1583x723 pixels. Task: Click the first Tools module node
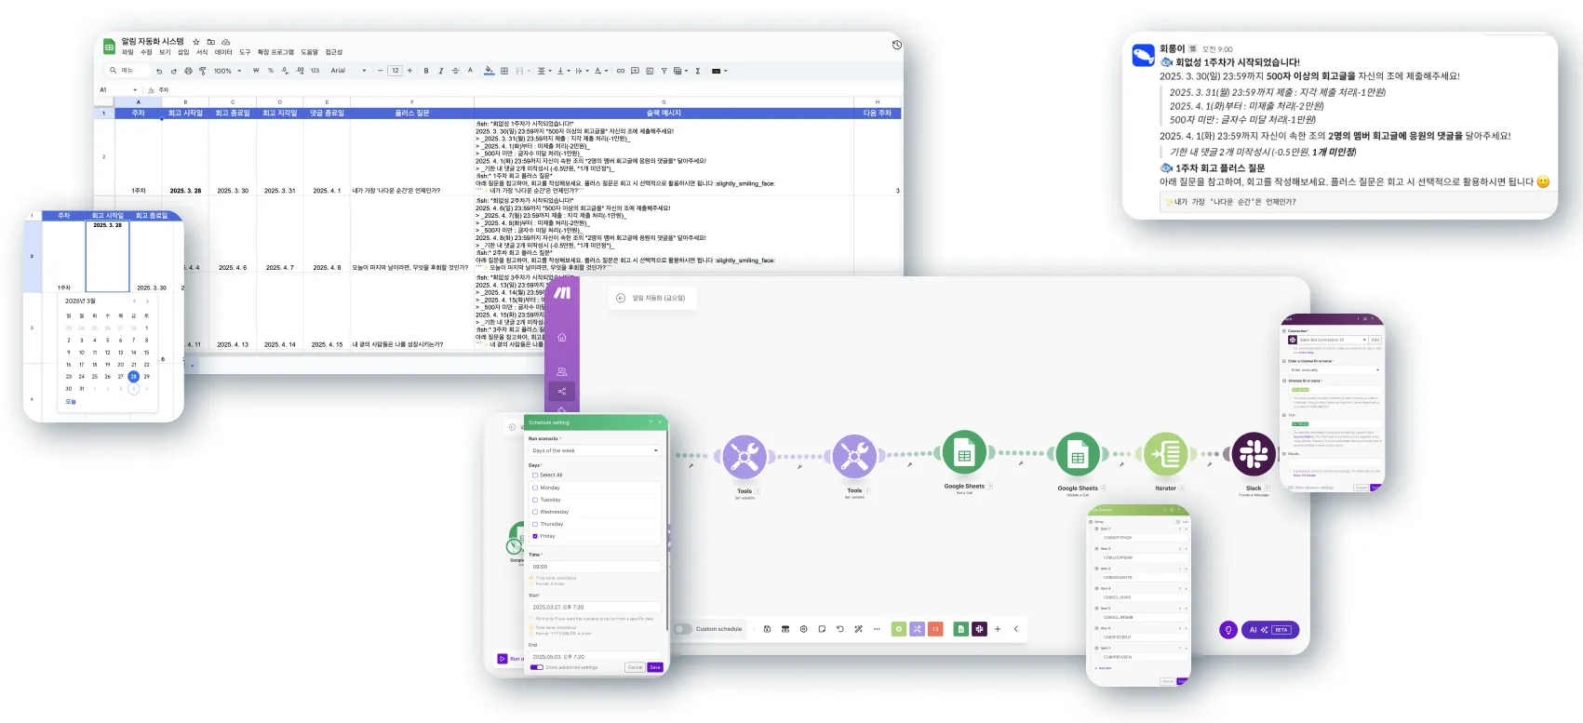click(745, 456)
